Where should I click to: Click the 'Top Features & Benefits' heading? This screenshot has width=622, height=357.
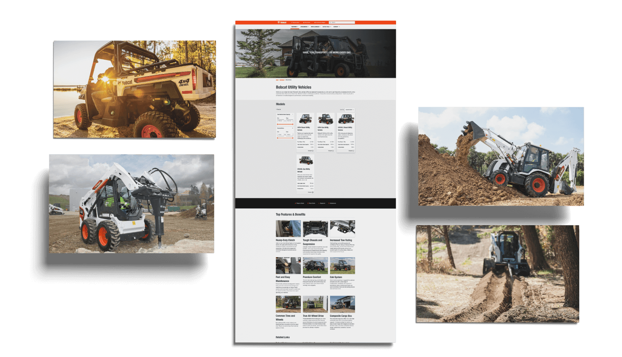point(291,214)
